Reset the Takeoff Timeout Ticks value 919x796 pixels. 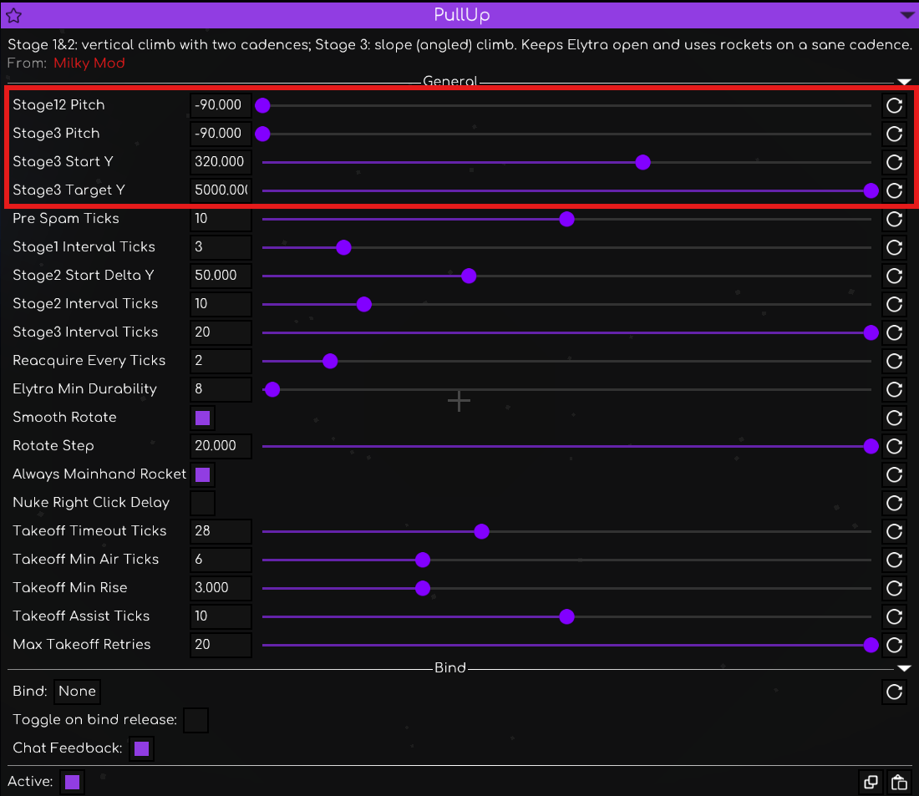894,531
